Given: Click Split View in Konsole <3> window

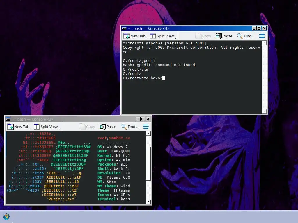Looking at the screenshot, I should point(46,127).
